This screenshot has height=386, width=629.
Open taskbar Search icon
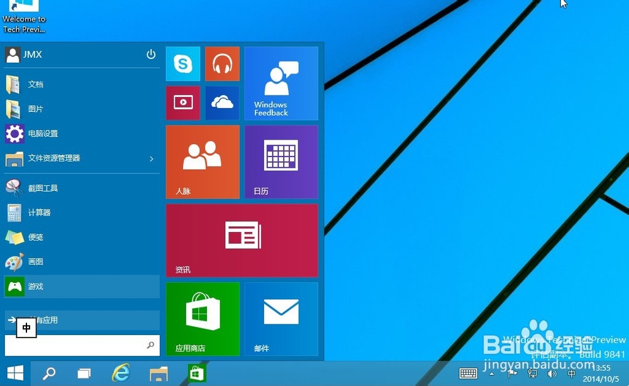coord(49,373)
